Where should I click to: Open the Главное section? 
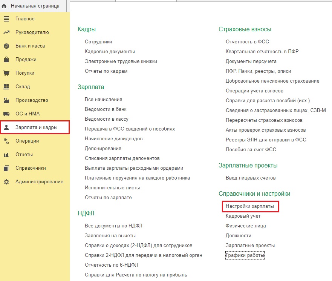click(25, 18)
